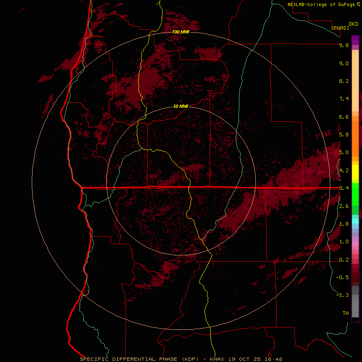Click the 7.4 legend value

(344, 99)
